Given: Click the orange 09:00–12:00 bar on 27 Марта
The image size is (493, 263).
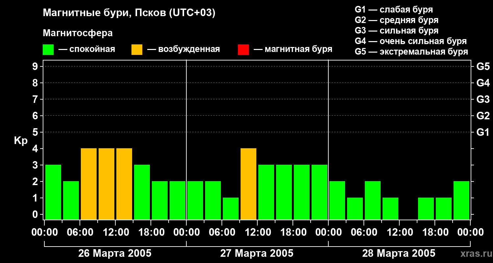Looking at the screenshot, I should 248,184.
